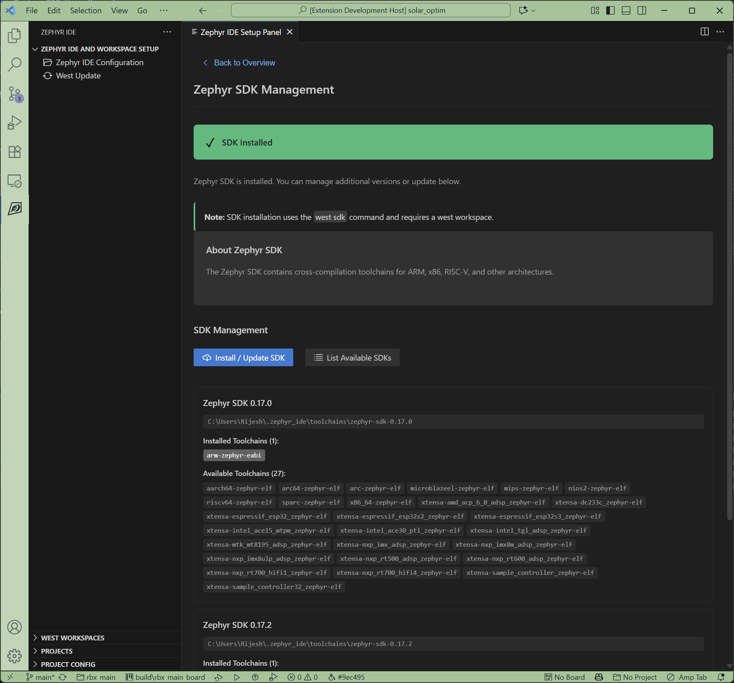Screen dimensions: 734x683
Task: Click the rbx main project status item
Action: 96,677
